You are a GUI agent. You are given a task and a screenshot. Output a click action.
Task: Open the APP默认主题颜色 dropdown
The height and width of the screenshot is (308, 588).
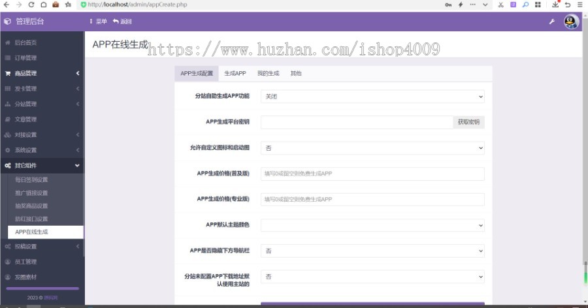click(372, 225)
